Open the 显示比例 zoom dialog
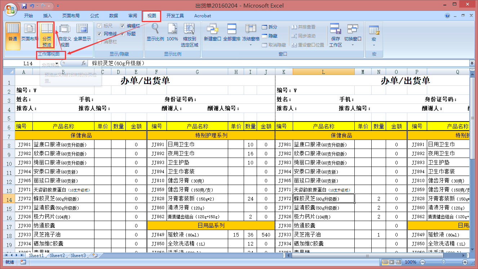Image resolution: width=478 pixels, height=269 pixels. click(x=155, y=32)
